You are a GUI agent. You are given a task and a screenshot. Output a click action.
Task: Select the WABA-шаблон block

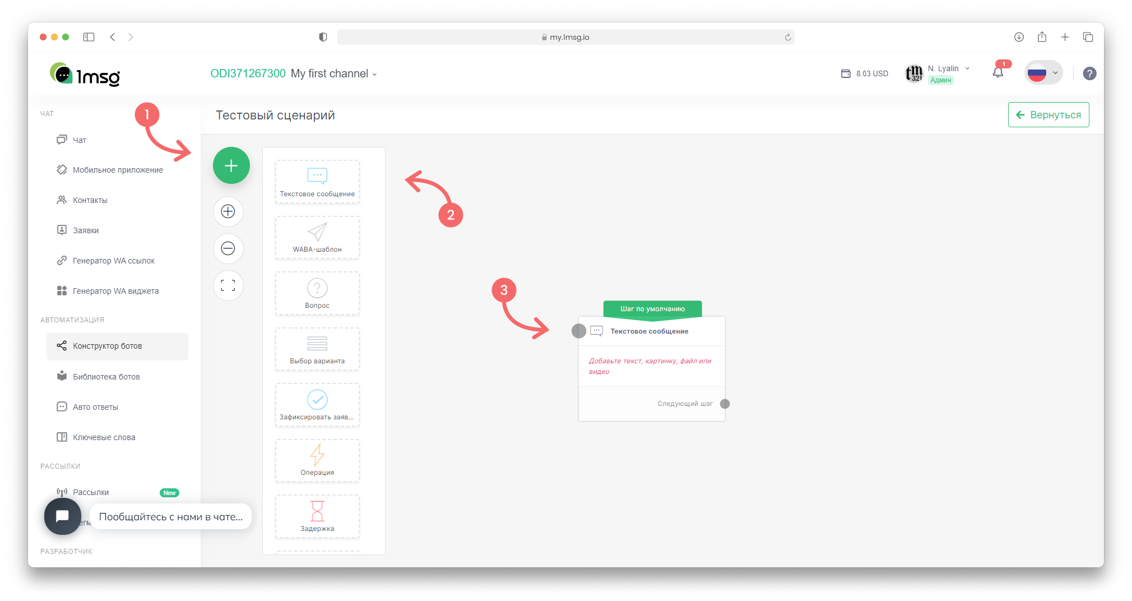(x=317, y=238)
